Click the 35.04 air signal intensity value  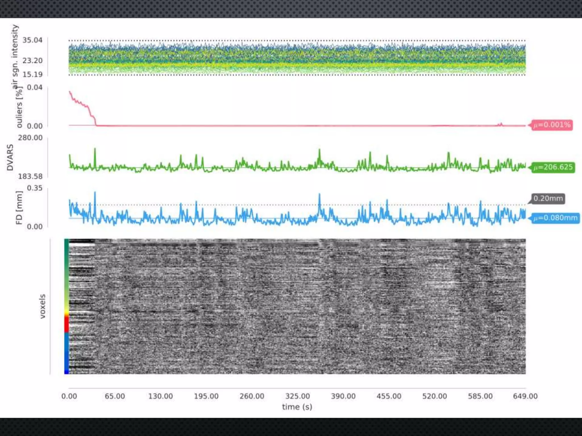tap(32, 40)
